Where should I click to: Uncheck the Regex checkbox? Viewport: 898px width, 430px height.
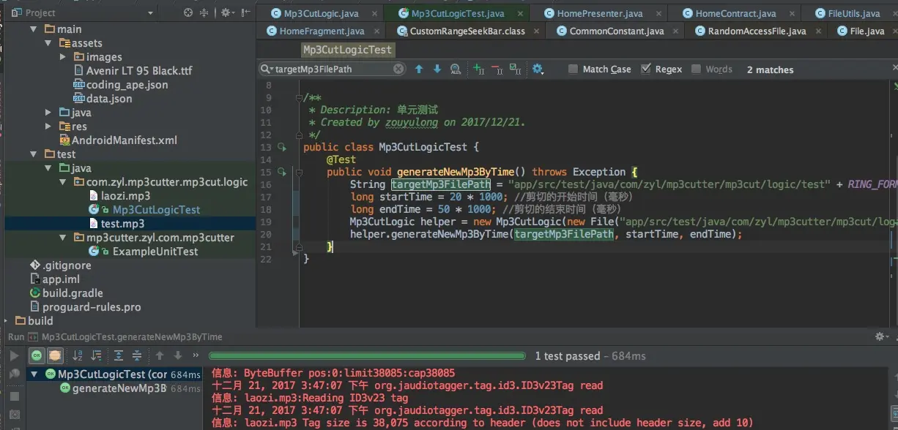(645, 69)
